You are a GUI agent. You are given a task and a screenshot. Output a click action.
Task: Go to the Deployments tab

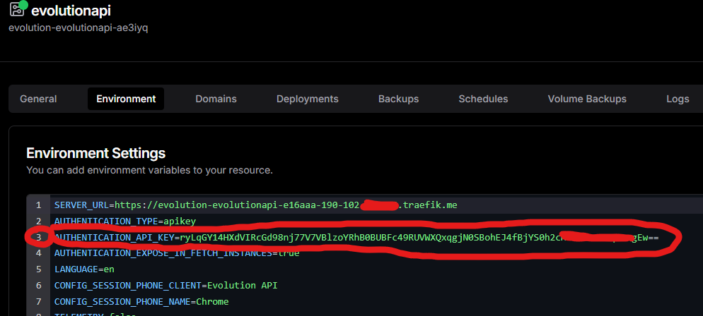coord(307,99)
